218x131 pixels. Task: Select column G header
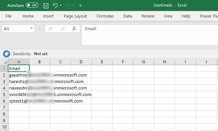click(143, 62)
